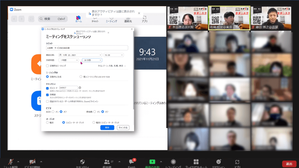Screen dimensions: 299x168
Task: Open start time dropdown 15:30
Action: pyautogui.click(x=114, y=55)
